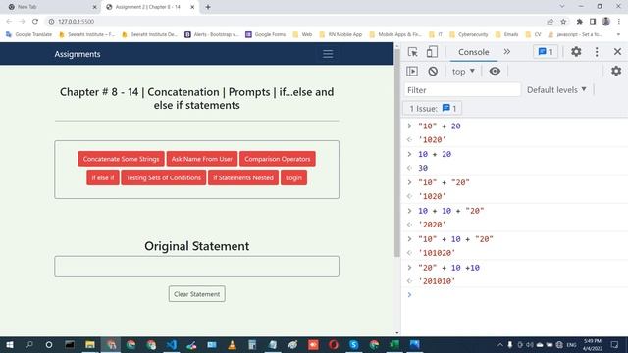Select the '201010' console output
The image size is (628, 353).
coord(437,281)
